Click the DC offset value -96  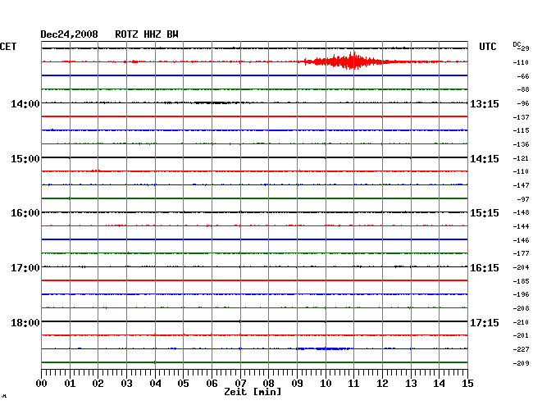[x=522, y=103]
